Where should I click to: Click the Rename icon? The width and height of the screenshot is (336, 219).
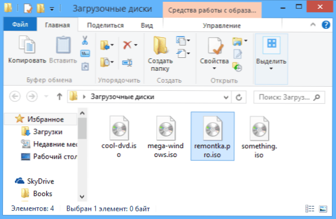[x=127, y=63]
